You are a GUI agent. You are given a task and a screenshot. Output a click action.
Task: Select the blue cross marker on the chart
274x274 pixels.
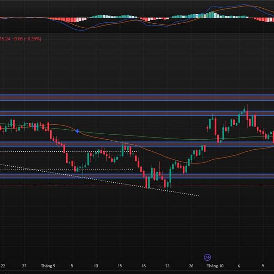(x=78, y=131)
